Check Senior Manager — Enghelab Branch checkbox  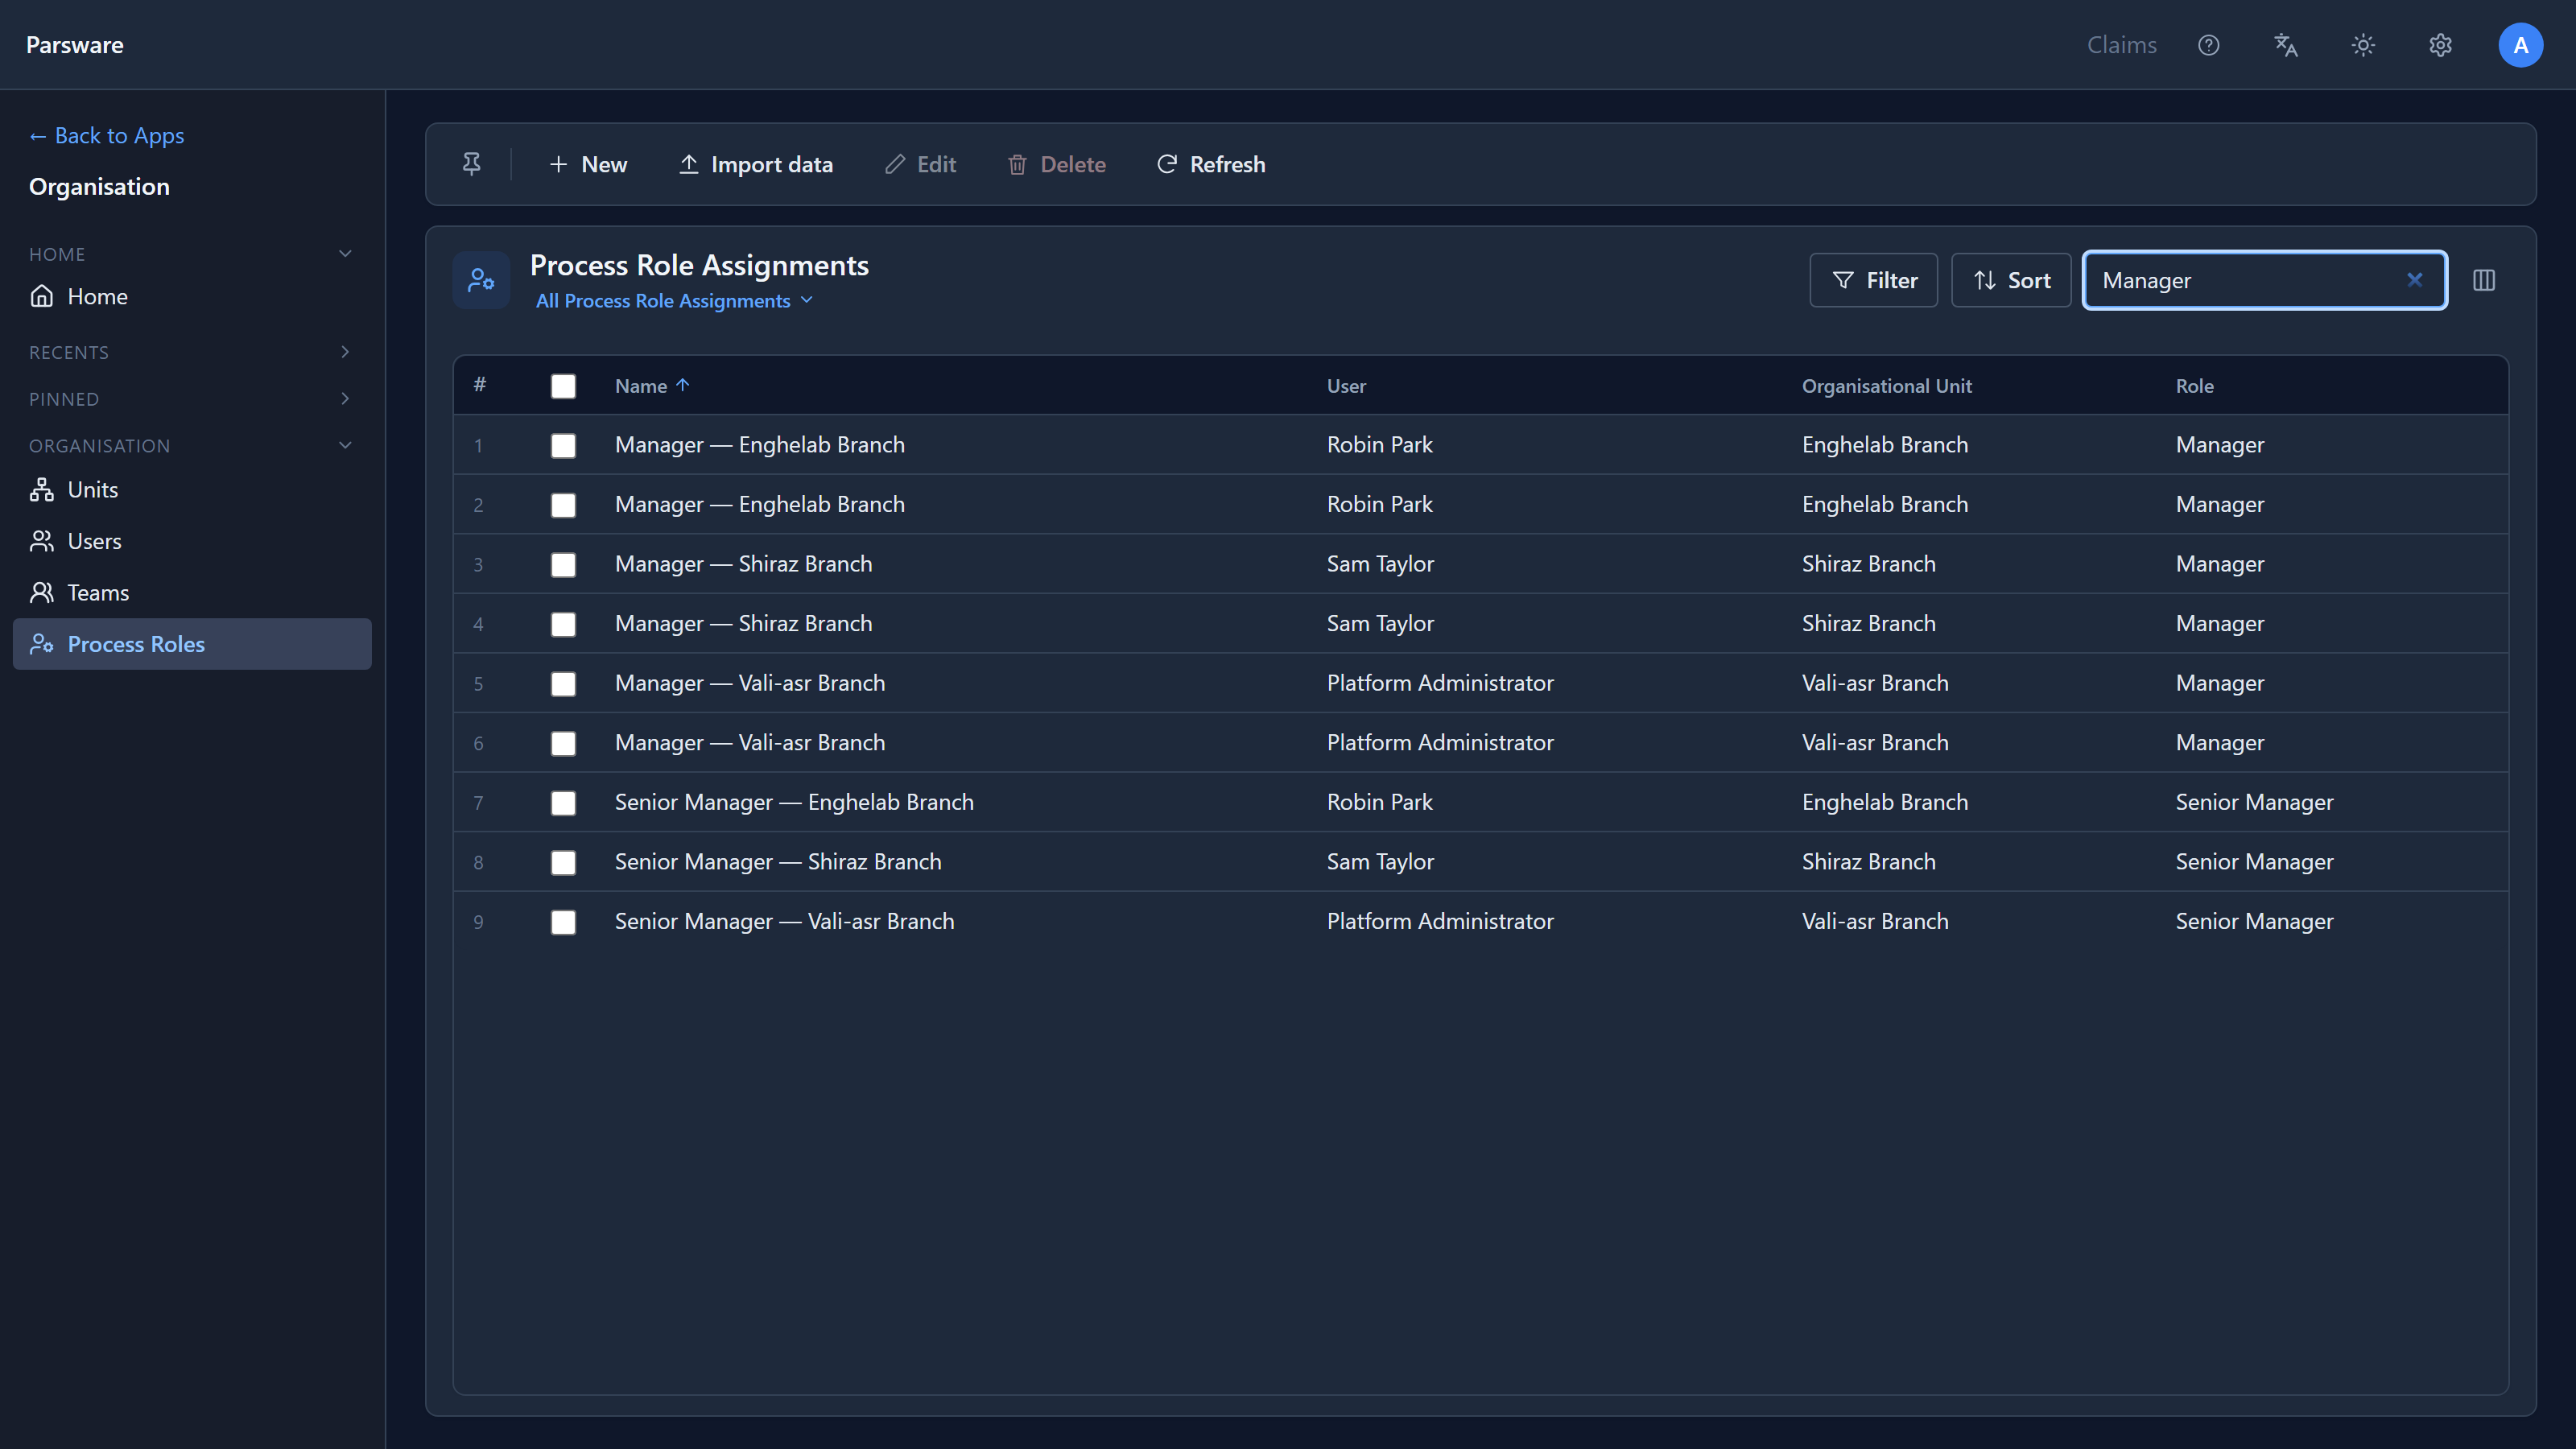coord(563,802)
